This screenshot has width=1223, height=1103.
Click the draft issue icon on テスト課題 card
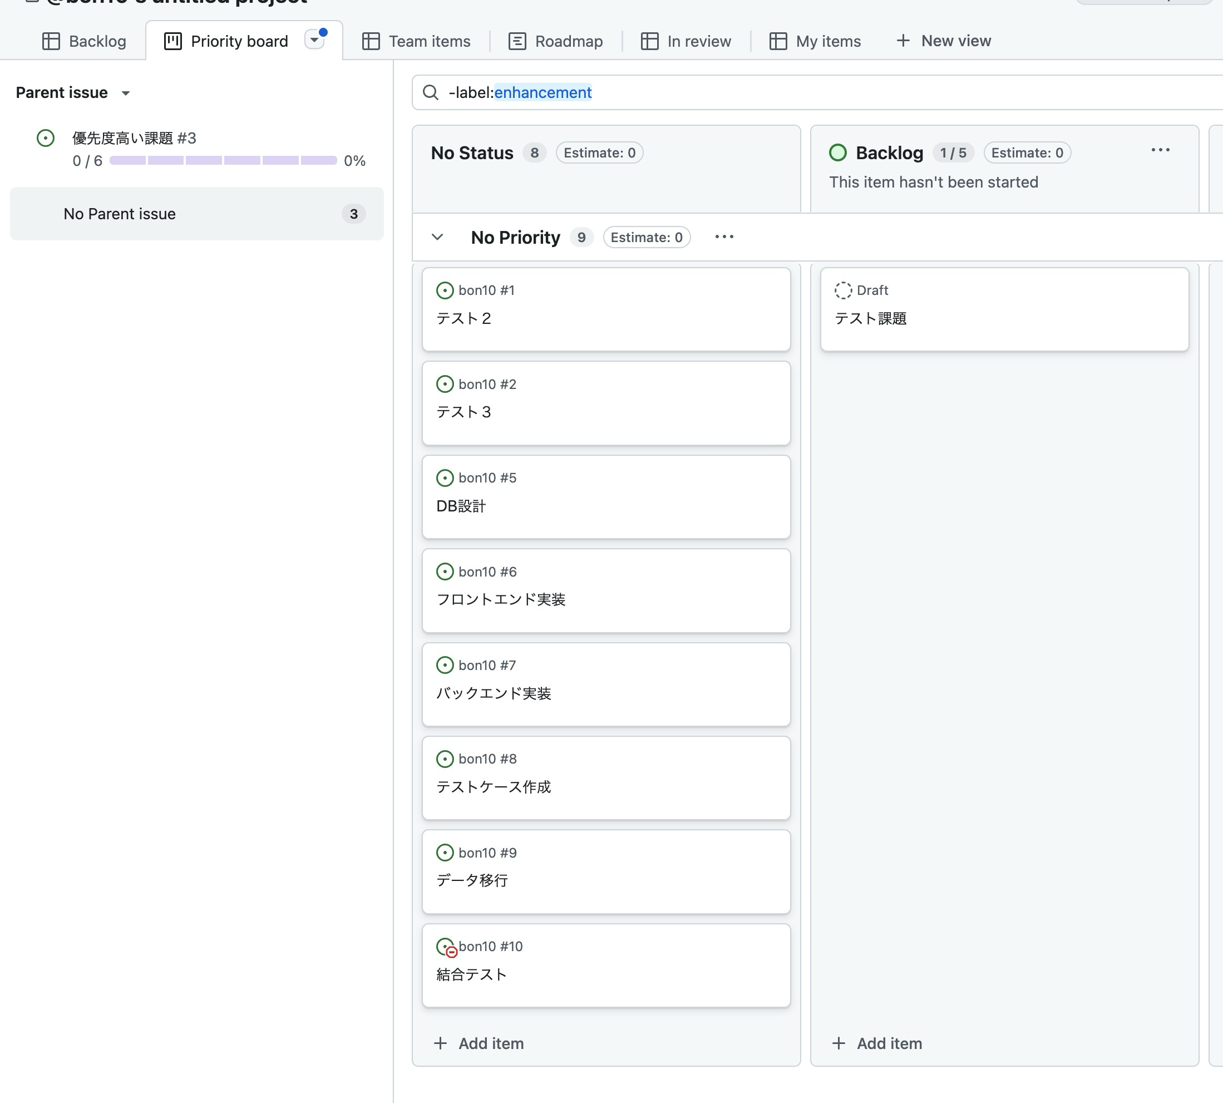coord(843,290)
